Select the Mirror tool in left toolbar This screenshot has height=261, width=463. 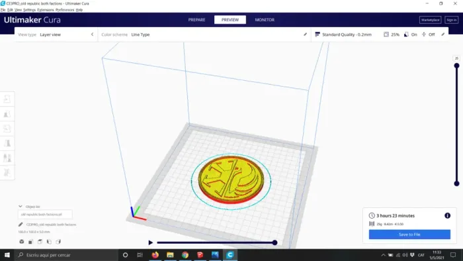click(x=7, y=143)
